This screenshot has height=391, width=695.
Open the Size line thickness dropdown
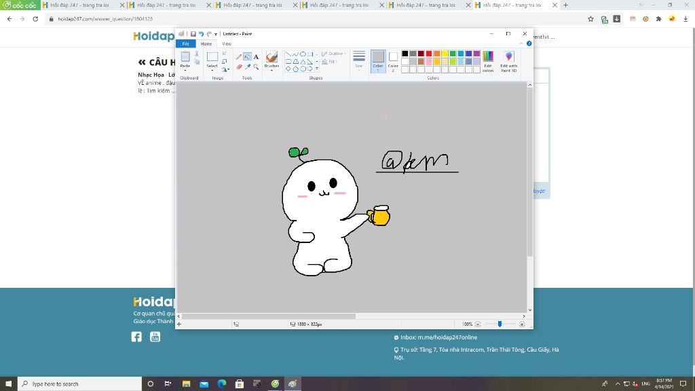359,61
